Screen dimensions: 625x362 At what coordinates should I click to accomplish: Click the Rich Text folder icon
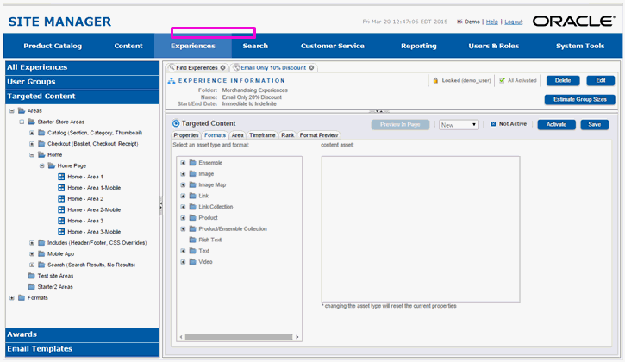pyautogui.click(x=193, y=240)
